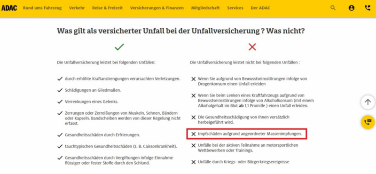
Task: Click checkmark beside 'Gesundheitsschäden durch Erfrierungen'
Action: [x=60, y=135]
